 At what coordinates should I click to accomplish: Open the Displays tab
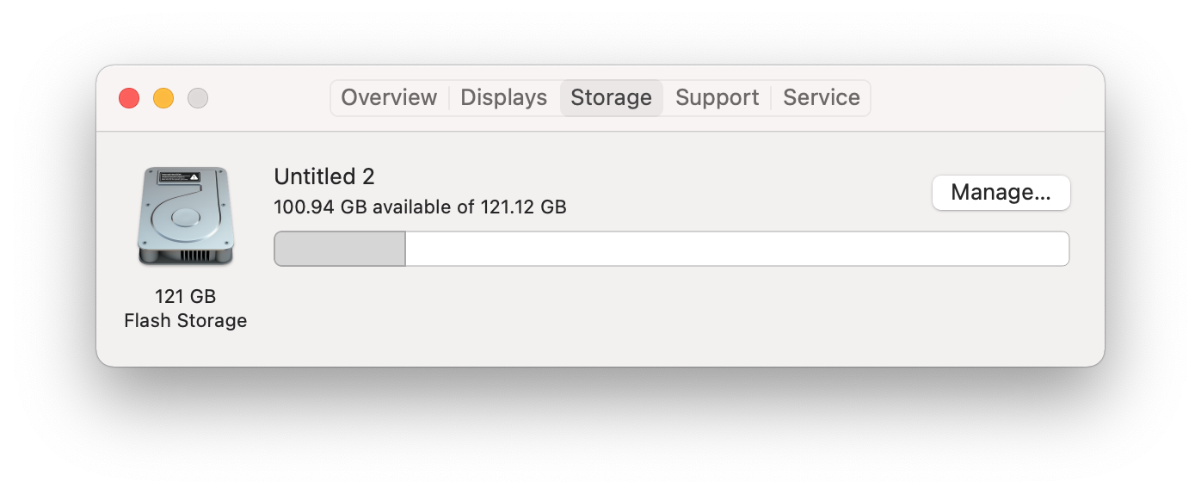click(x=503, y=98)
